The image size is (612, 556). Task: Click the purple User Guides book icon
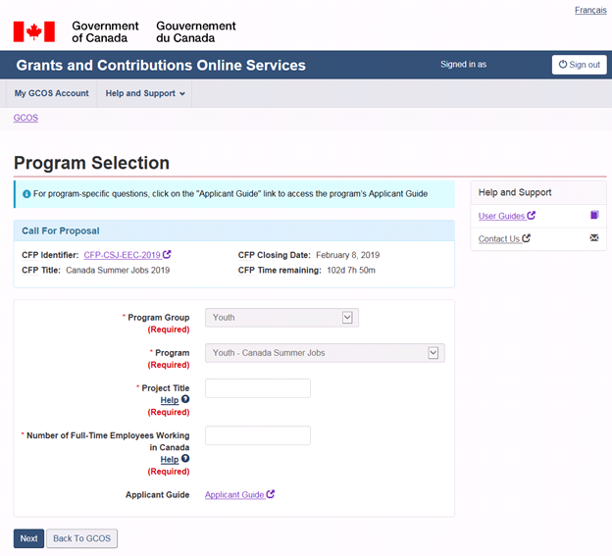point(594,216)
